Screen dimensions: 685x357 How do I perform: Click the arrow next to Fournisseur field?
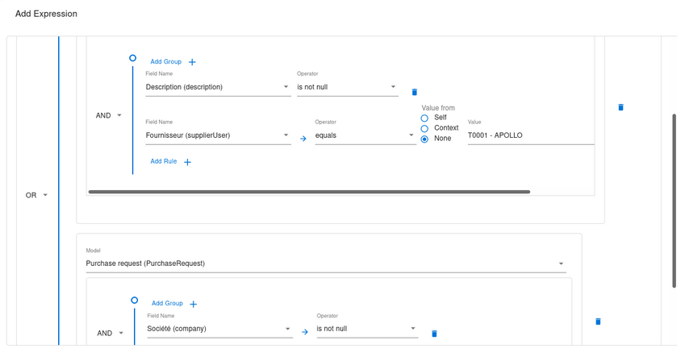pyautogui.click(x=303, y=139)
